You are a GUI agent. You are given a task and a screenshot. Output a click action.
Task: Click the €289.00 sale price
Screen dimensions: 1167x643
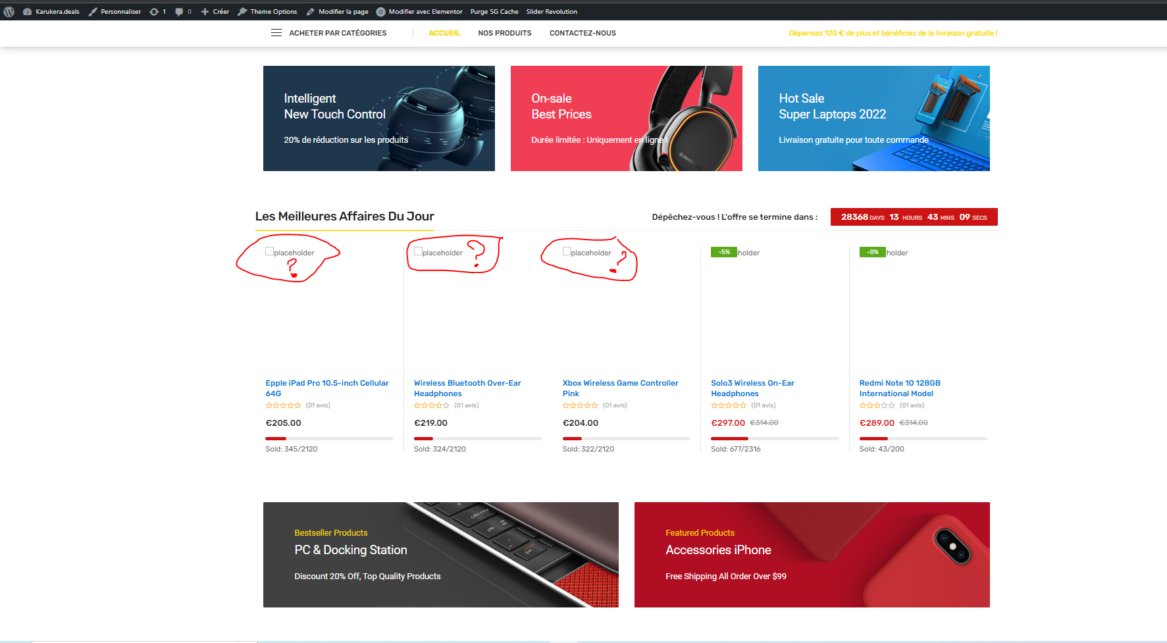click(877, 423)
